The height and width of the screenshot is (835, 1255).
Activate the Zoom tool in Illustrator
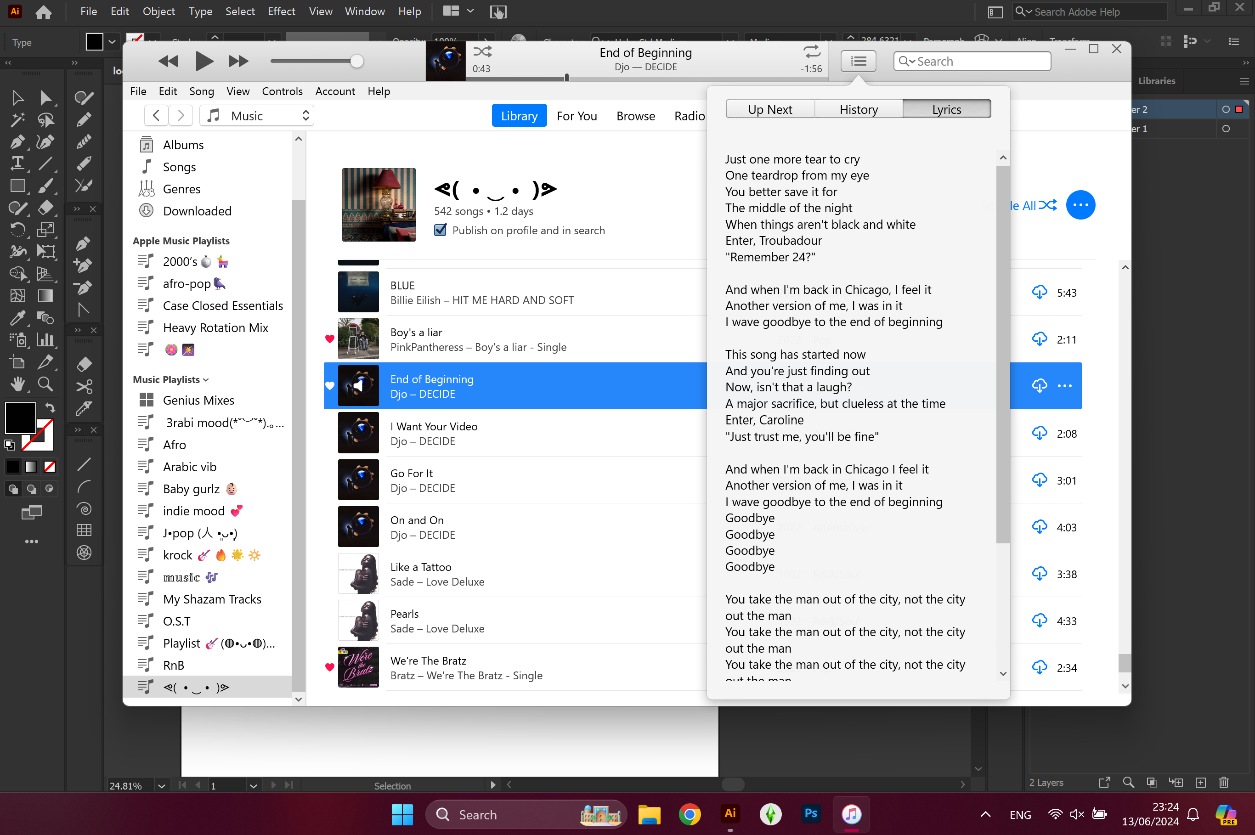coord(46,384)
